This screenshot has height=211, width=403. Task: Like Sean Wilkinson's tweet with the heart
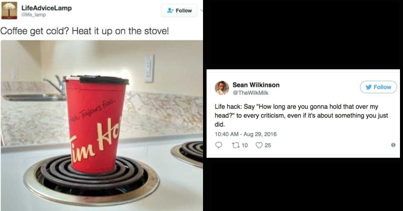(x=259, y=145)
